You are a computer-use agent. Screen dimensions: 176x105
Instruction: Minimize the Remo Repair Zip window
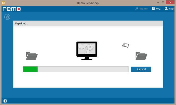pos(158,2)
